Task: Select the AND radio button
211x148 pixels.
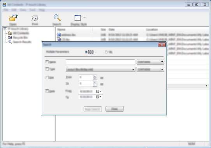Action: click(x=86, y=52)
